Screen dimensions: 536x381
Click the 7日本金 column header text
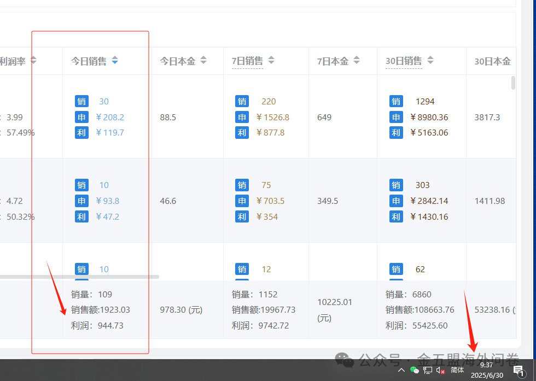pyautogui.click(x=333, y=61)
